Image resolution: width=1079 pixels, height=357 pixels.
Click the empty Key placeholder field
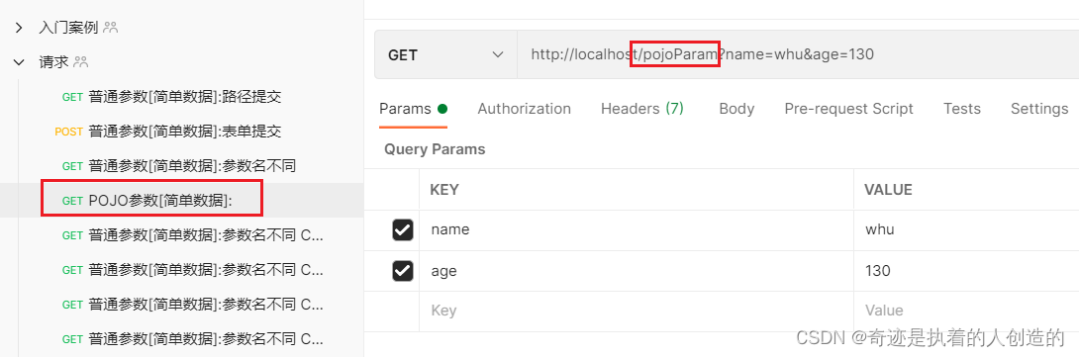(637, 311)
